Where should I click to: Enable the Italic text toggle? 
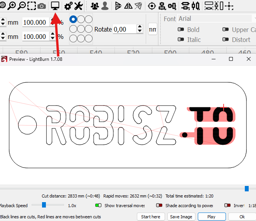(180, 39)
